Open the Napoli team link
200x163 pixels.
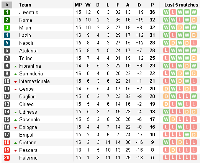pos(26,43)
